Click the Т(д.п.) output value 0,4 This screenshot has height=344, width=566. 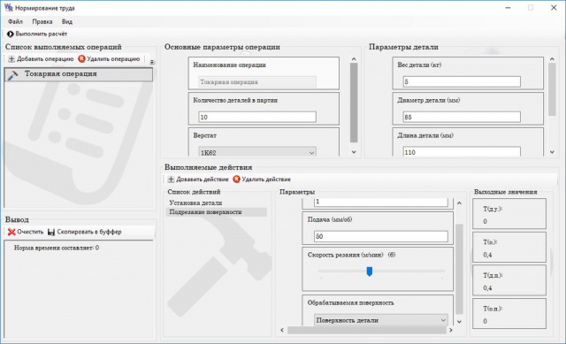(487, 288)
